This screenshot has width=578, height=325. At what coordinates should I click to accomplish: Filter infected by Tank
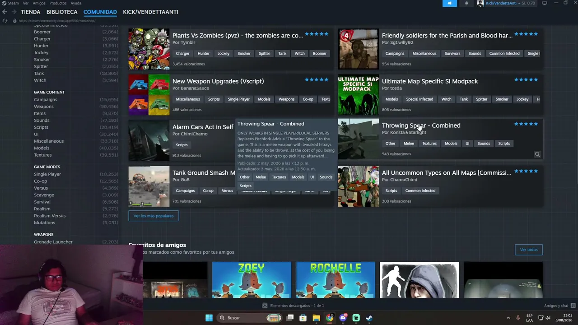[x=39, y=74]
